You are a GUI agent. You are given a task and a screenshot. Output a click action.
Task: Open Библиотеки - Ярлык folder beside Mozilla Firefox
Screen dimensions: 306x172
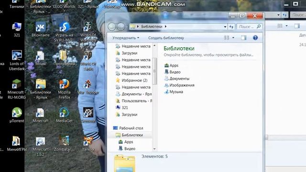point(41,89)
